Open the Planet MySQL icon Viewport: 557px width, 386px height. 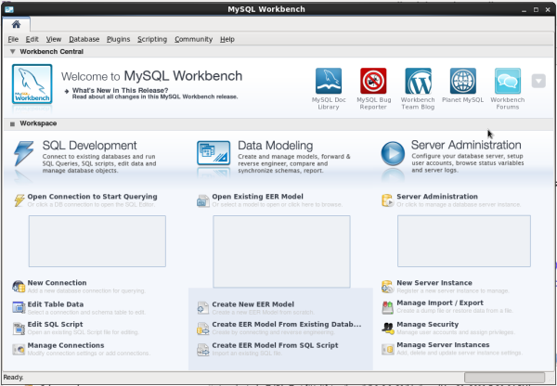(462, 81)
